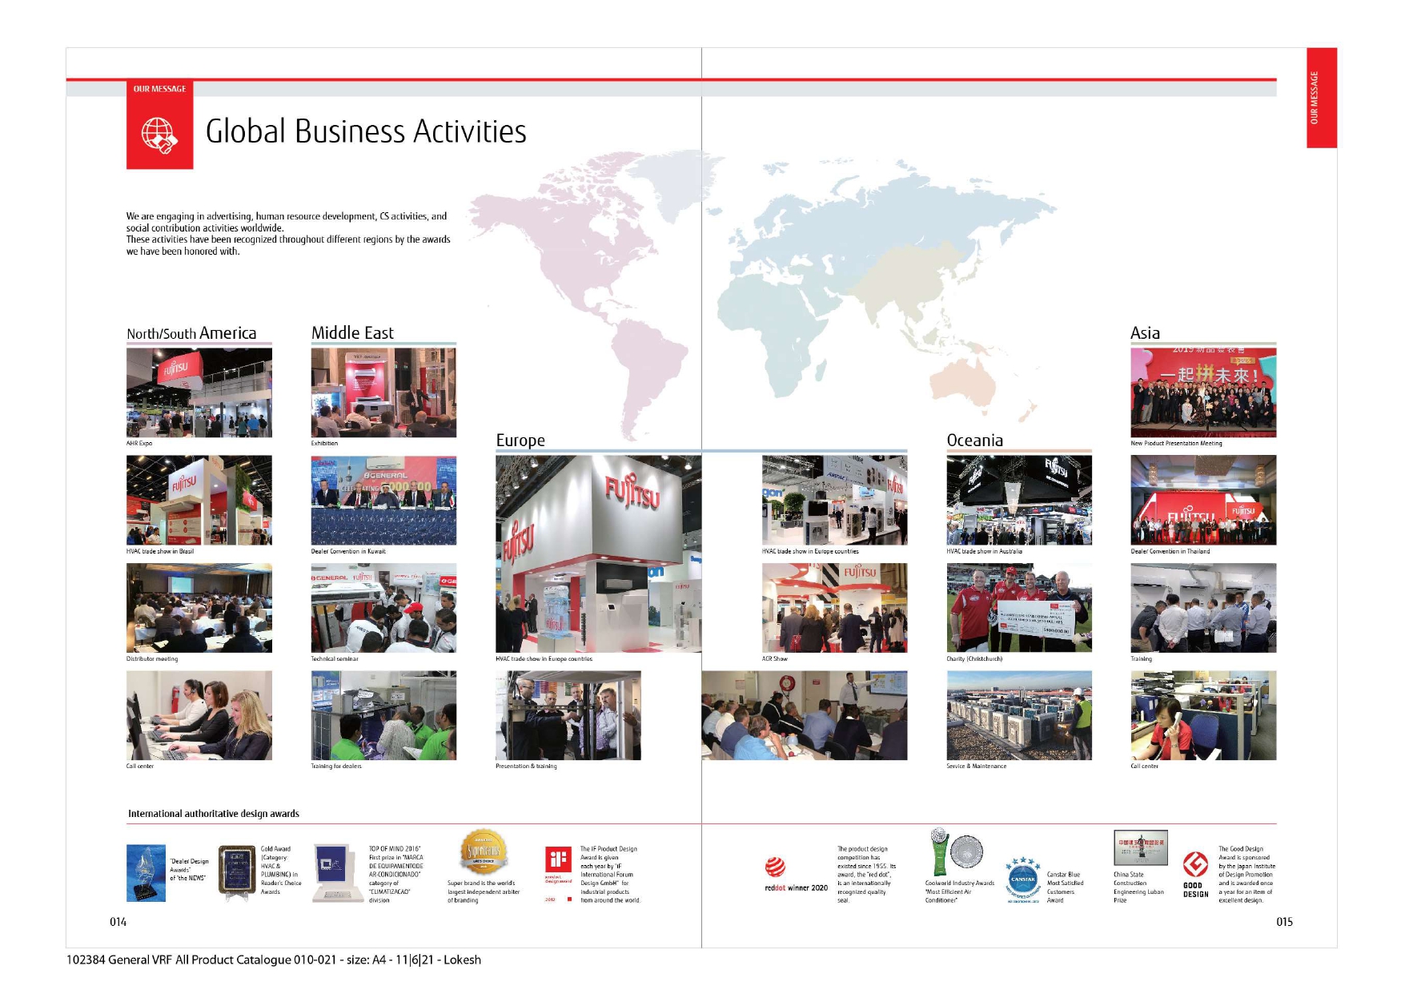The width and height of the screenshot is (1405, 994).
Task: Click the 'Service & Maintenance' caption
Action: (x=977, y=766)
